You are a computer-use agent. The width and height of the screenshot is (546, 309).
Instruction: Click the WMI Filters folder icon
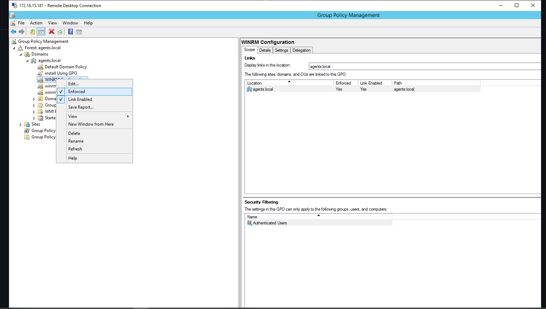click(40, 111)
